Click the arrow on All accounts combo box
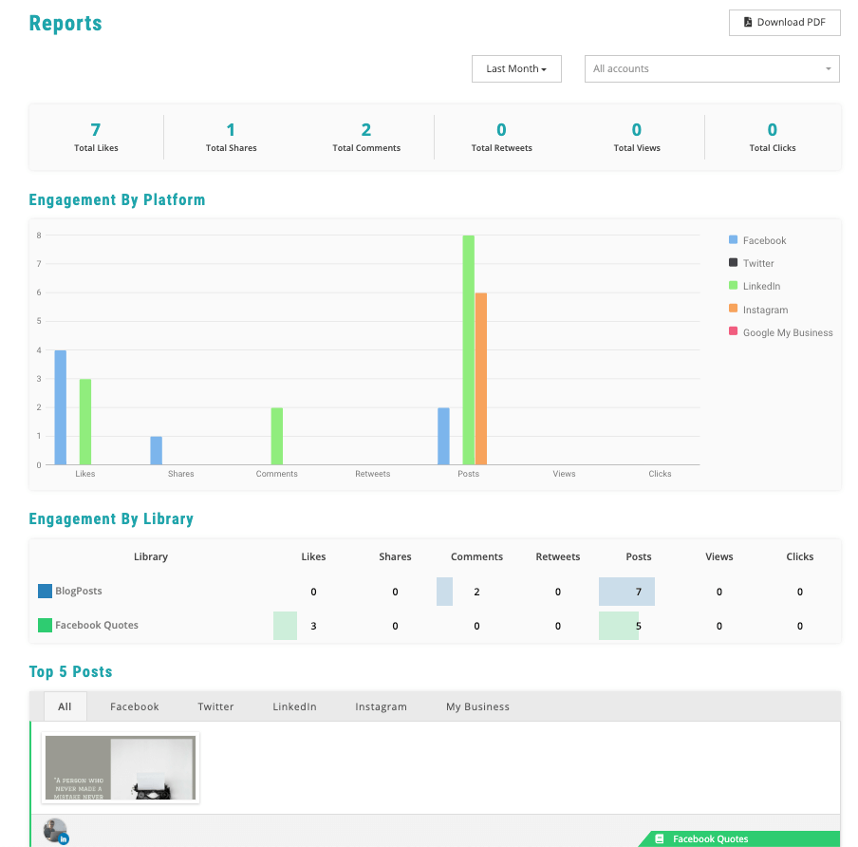Viewport: 858px width, 847px height. pos(828,69)
